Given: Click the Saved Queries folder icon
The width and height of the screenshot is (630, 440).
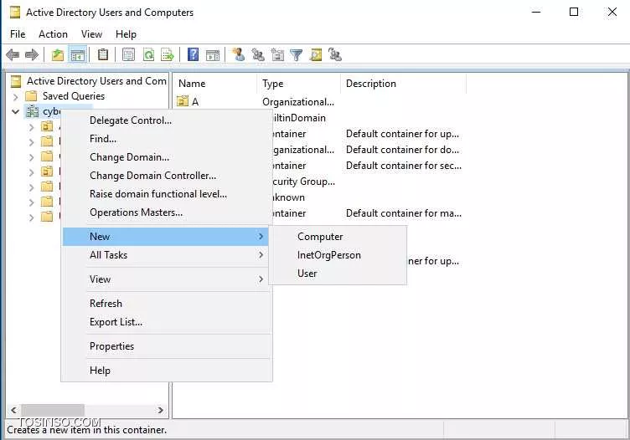Looking at the screenshot, I should 31,96.
